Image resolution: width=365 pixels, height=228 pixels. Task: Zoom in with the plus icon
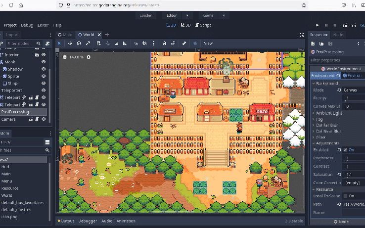pos(89,57)
